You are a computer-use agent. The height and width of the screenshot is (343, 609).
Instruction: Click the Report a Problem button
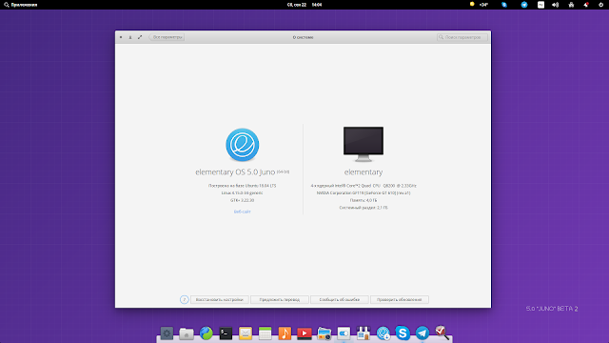(x=340, y=299)
